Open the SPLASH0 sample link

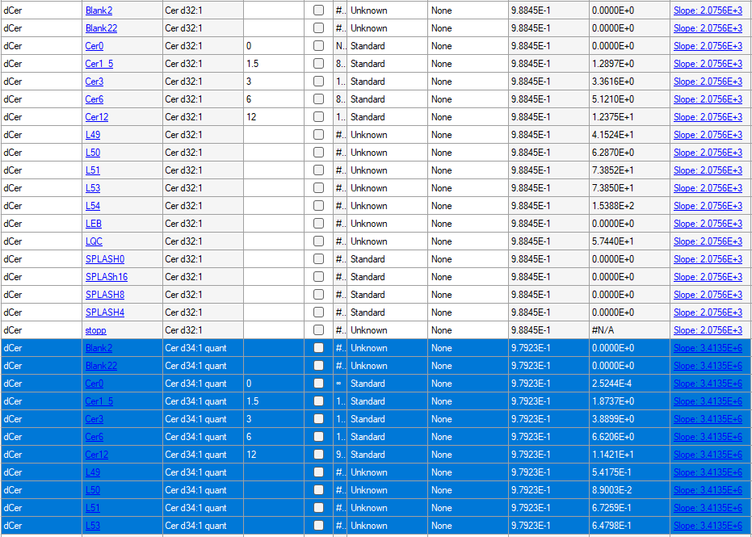tap(105, 259)
